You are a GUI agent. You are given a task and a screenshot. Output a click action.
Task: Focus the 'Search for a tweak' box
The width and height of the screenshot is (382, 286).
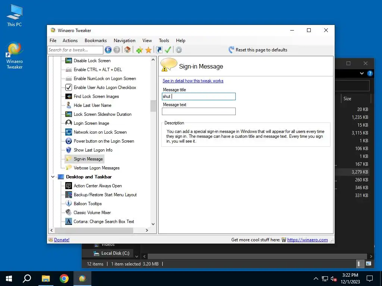[75, 50]
